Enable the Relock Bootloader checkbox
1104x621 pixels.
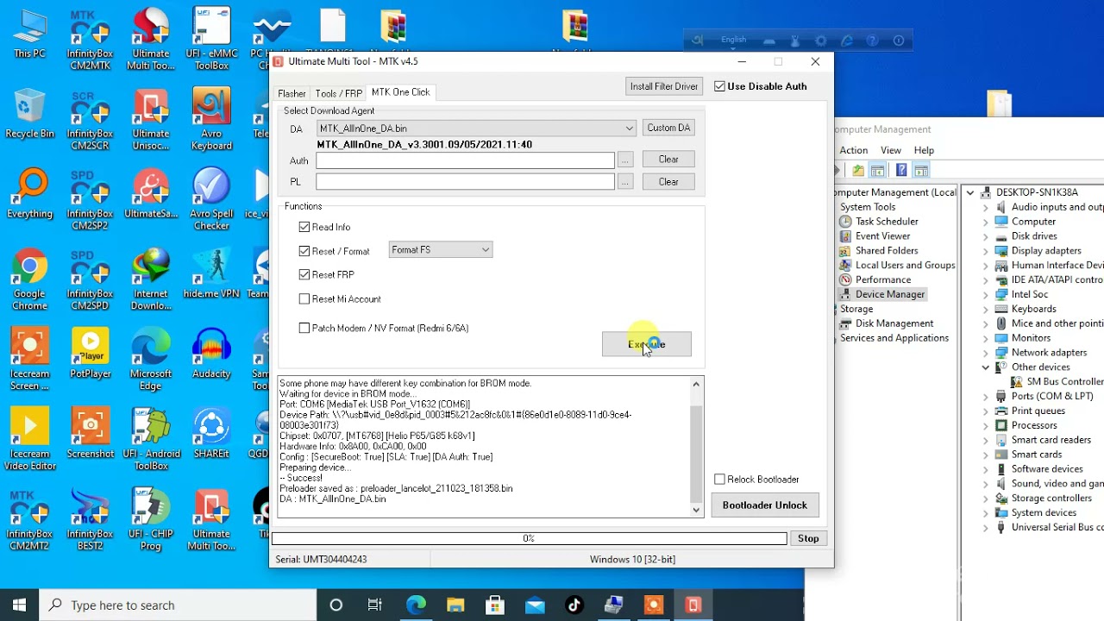(720, 480)
